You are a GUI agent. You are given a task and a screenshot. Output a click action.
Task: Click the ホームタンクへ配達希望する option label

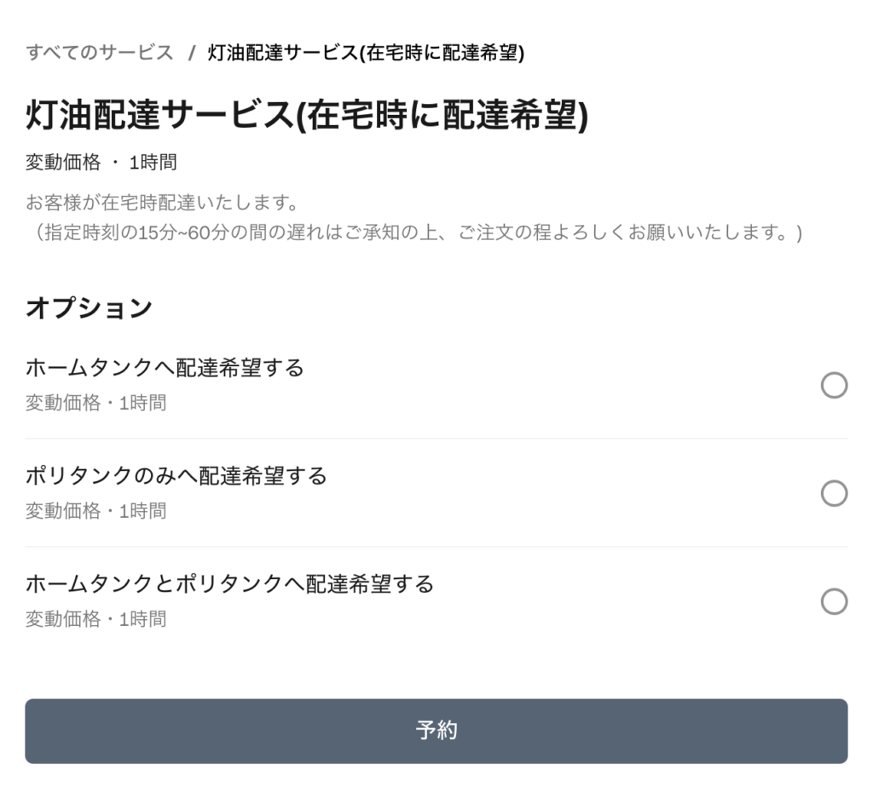[x=165, y=368]
